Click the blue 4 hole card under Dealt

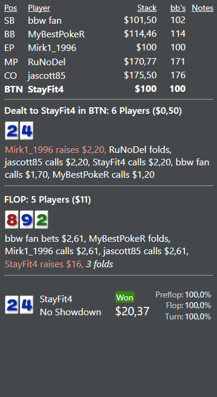tap(27, 130)
